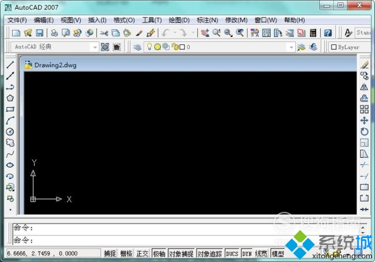Click the Stretch modify tool

coord(364,154)
